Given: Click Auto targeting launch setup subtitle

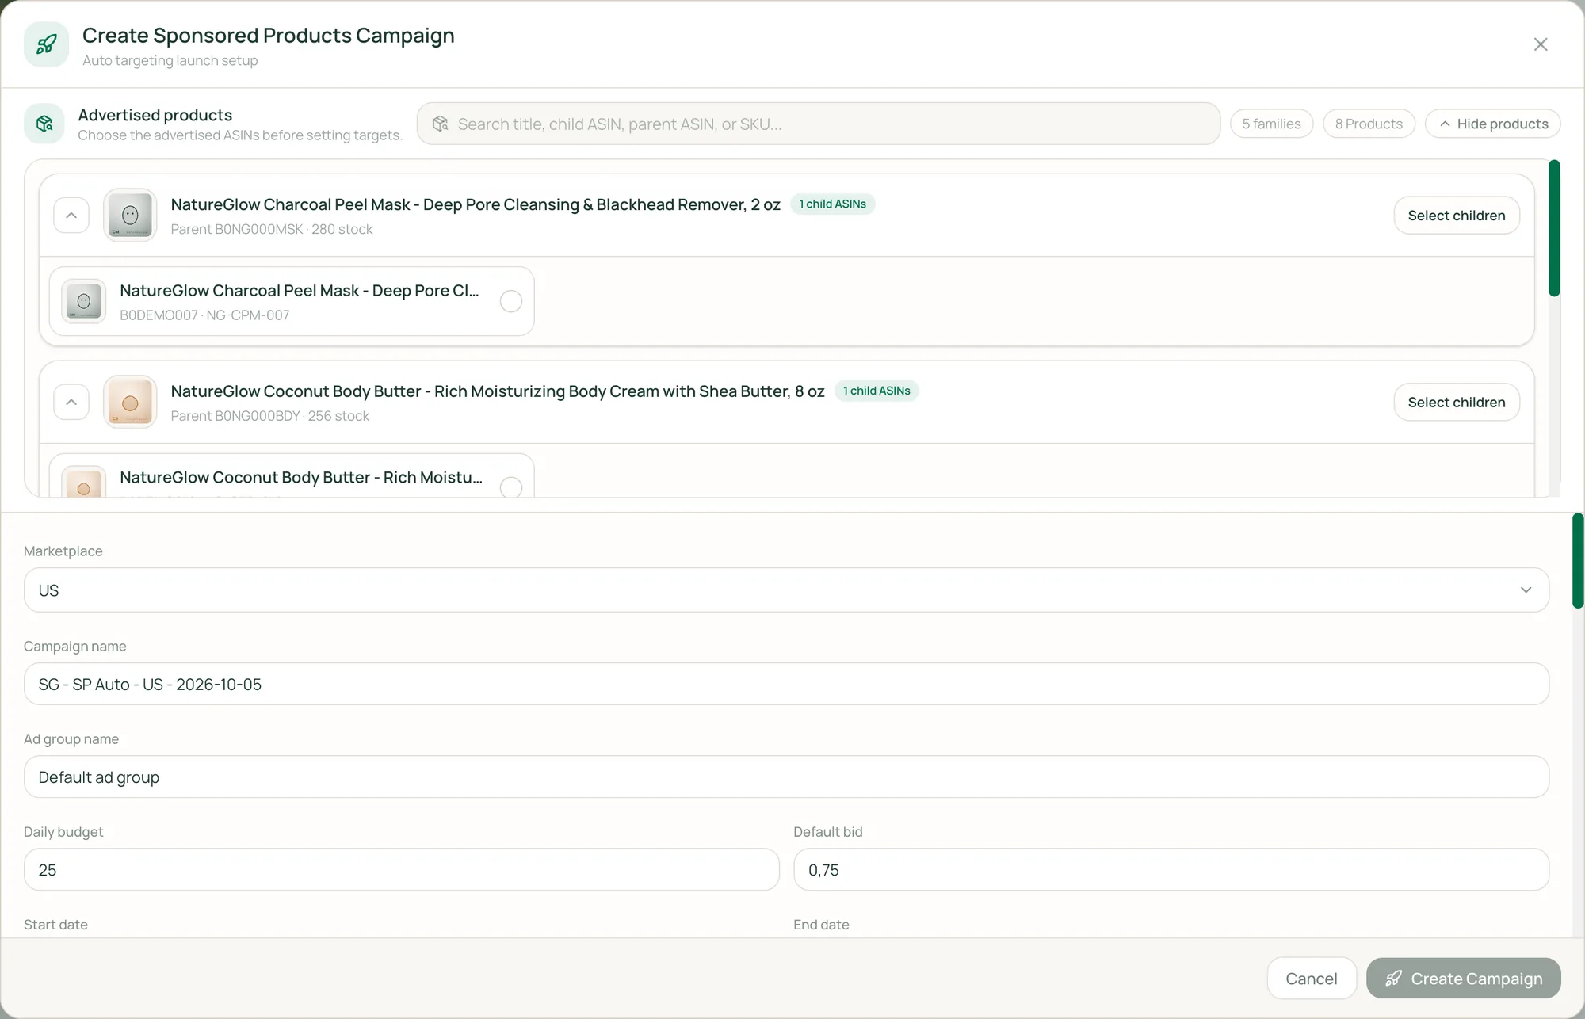Looking at the screenshot, I should [x=170, y=61].
